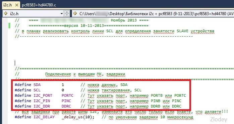Click the PINC value of I2C_PIN
Viewport: 234px width, 124px height.
(66, 101)
